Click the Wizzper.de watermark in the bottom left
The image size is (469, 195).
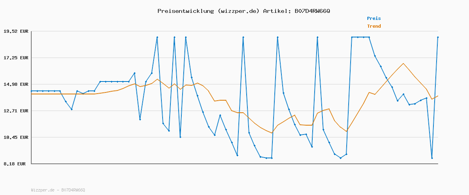tap(58, 190)
